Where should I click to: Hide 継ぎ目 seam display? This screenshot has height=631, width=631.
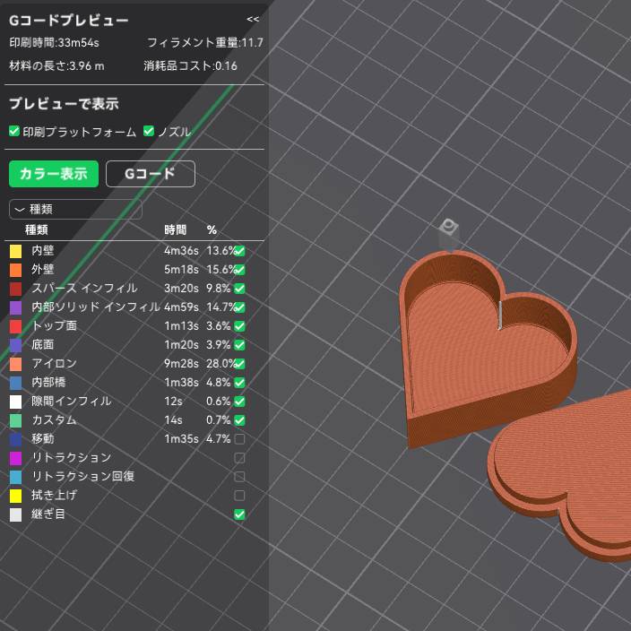coord(239,514)
